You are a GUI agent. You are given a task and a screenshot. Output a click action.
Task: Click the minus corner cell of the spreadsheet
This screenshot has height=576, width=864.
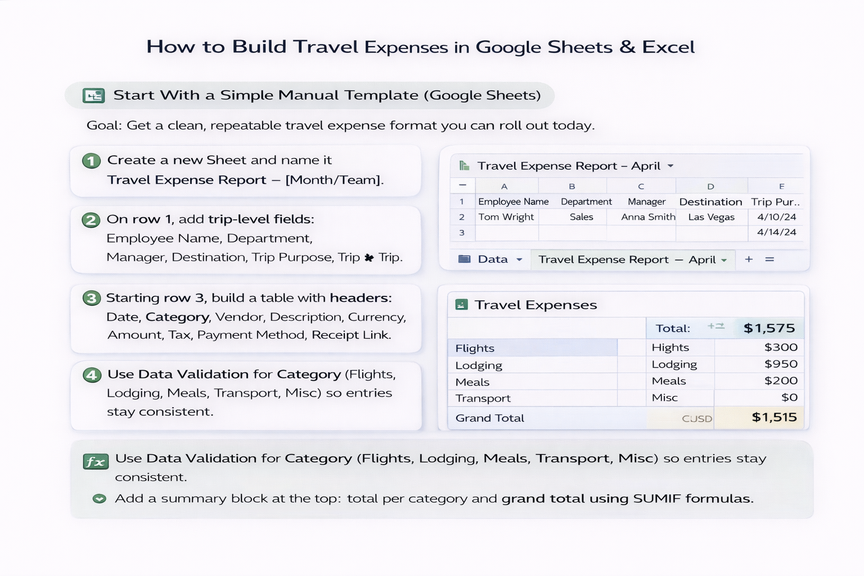coord(462,185)
